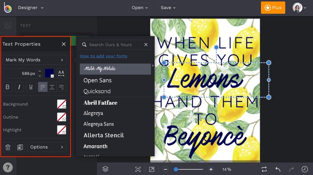The width and height of the screenshot is (313, 175).
Task: Open the Designer dropdown menu
Action: pyautogui.click(x=30, y=8)
